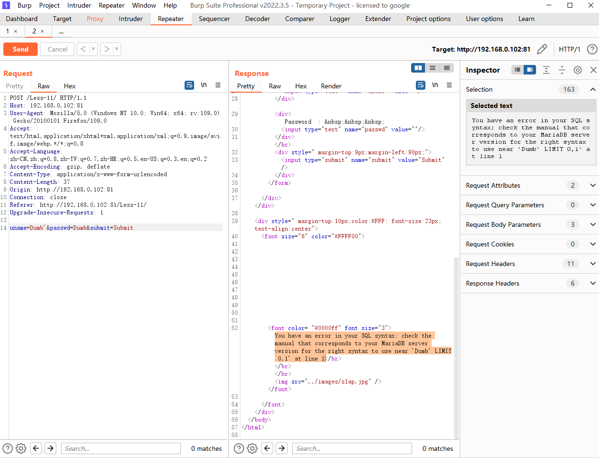599x458 pixels.
Task: Toggle word wrap icon in Request panel
Action: (x=189, y=85)
